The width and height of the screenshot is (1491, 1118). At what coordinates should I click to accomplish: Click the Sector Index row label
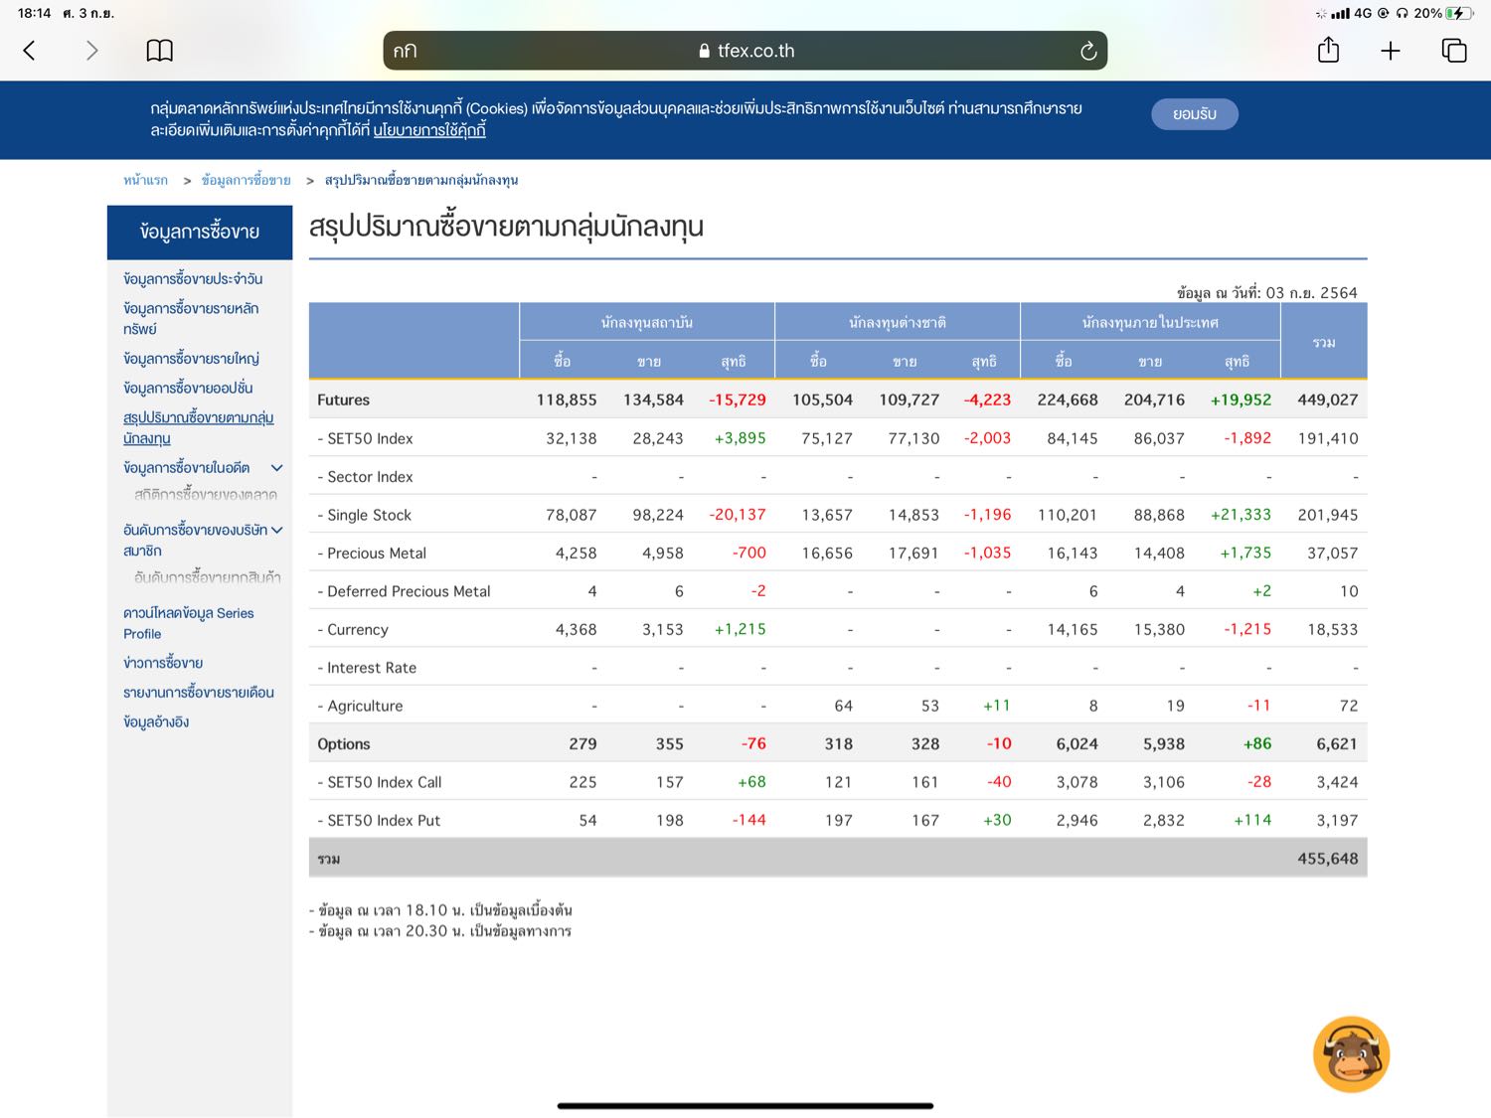(365, 477)
